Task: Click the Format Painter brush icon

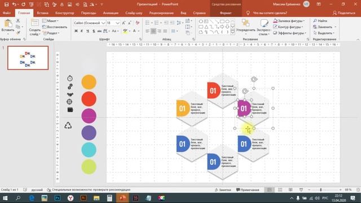Action: point(18,33)
